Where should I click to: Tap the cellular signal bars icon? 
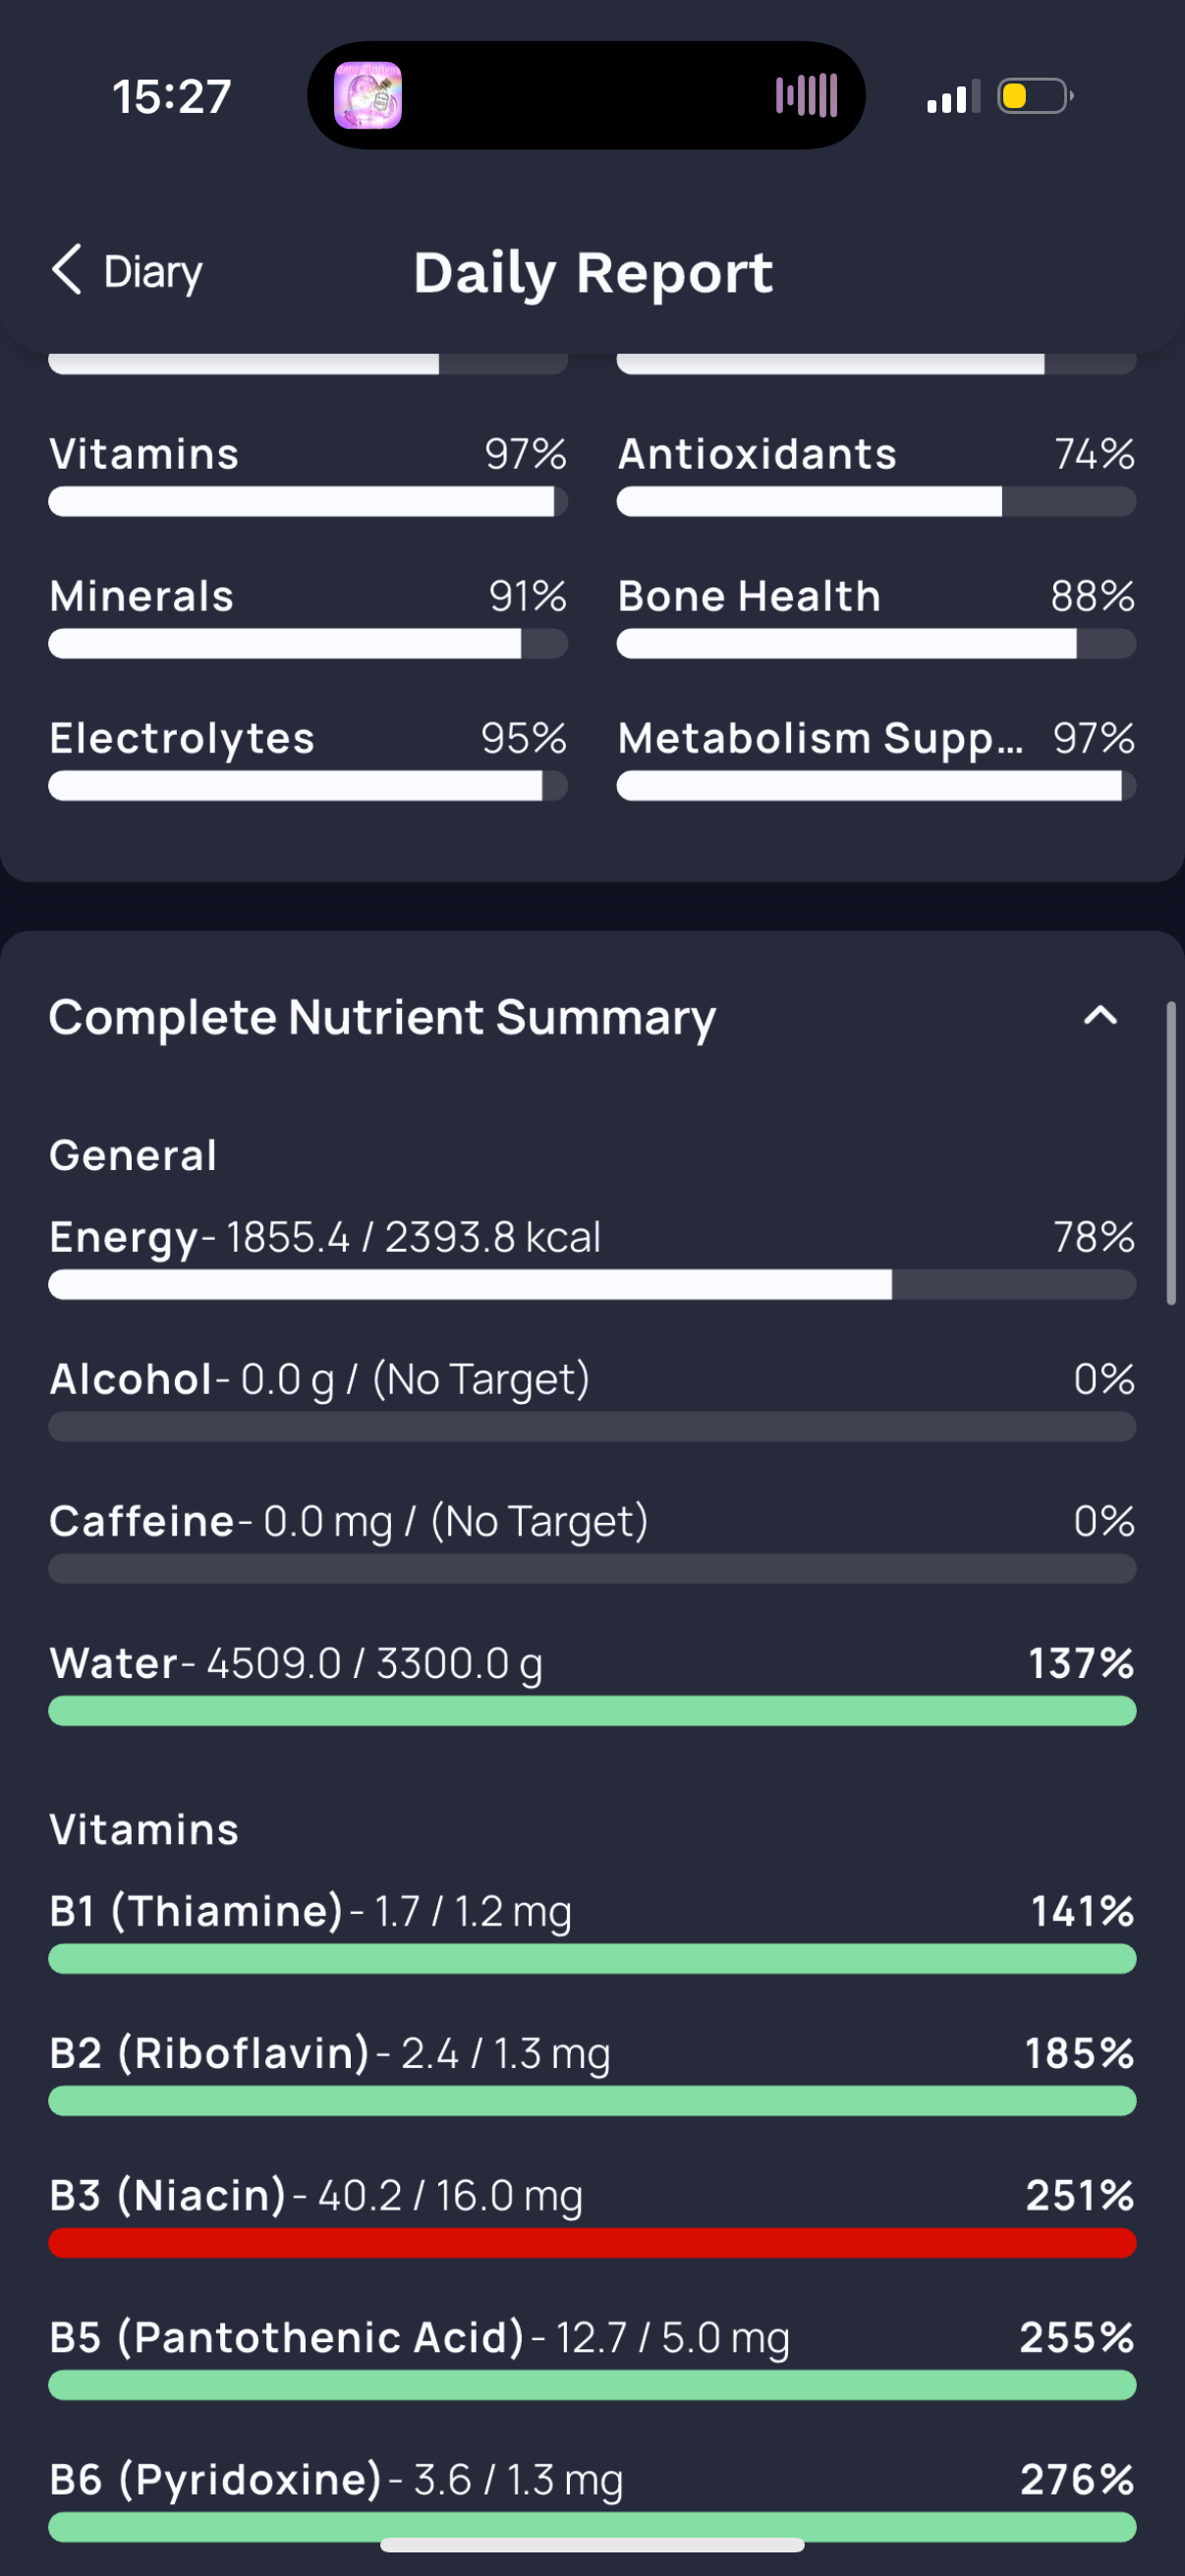pos(953,97)
